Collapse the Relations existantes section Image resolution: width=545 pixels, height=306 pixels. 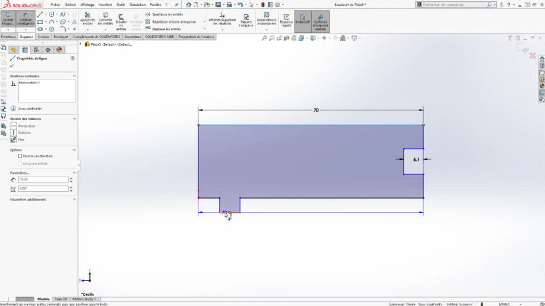[74, 76]
